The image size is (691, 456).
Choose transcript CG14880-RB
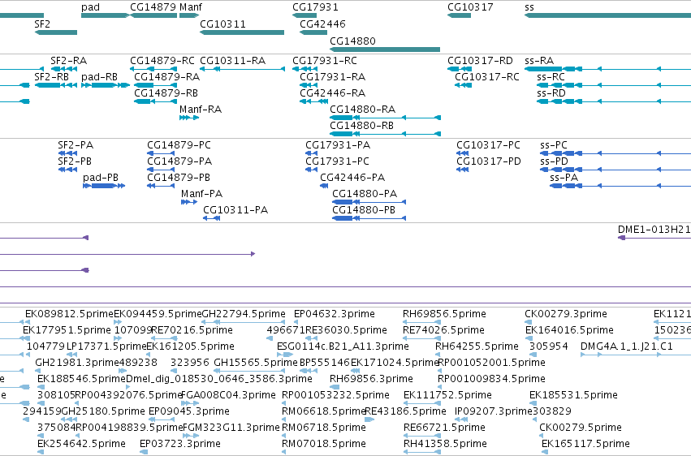[x=362, y=126]
